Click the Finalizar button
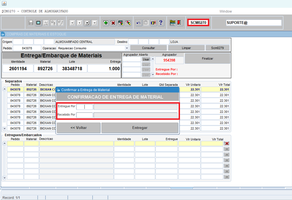Viewport: 292px width, 200px height. click(207, 58)
